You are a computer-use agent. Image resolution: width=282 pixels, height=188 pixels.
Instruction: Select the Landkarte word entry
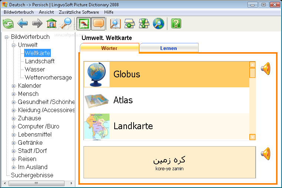coord(167,126)
